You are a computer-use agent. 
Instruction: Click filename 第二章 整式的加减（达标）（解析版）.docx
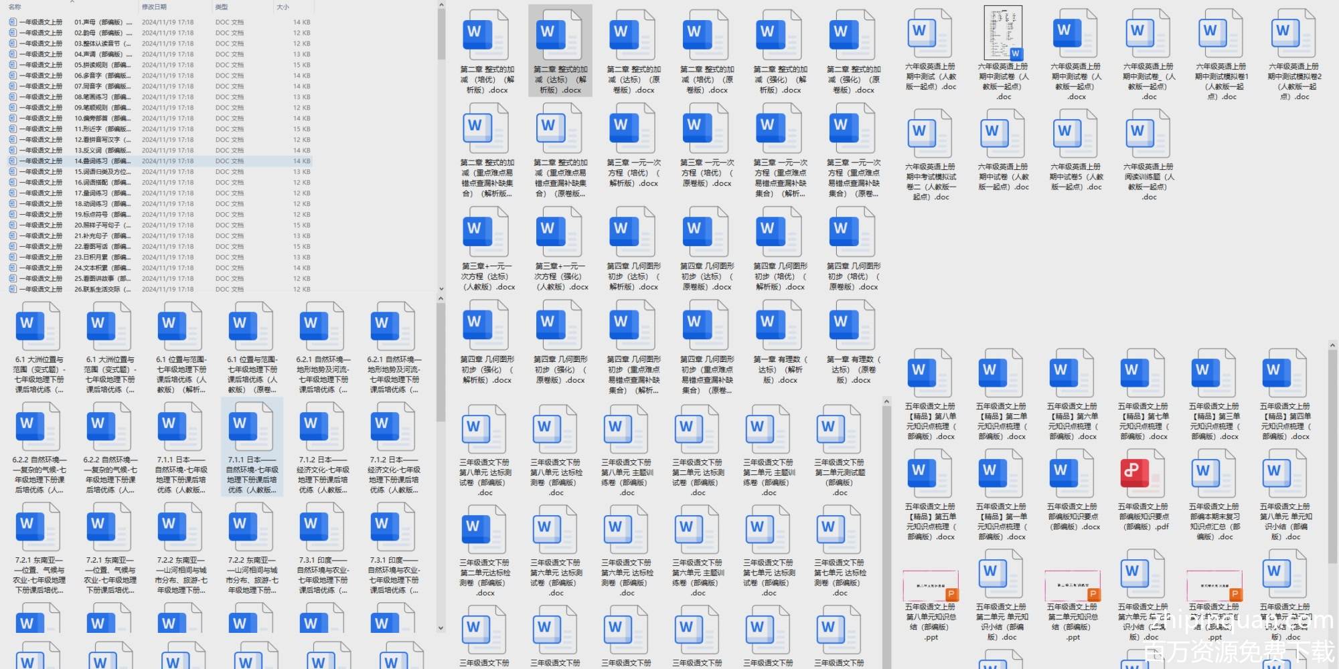coord(560,80)
